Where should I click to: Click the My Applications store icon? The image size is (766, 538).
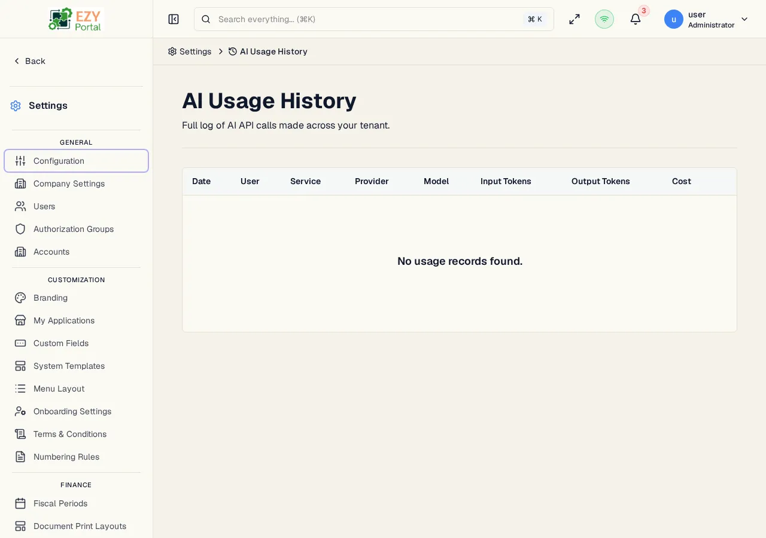point(20,320)
